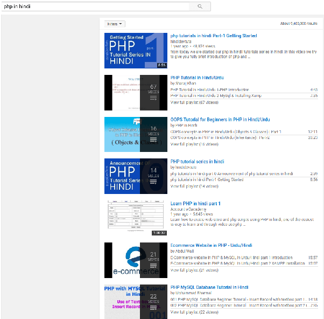Viewport: 324px width, 319px height.
Task: Click playlist icon on 22 videos thumbnail
Action: 153,308
